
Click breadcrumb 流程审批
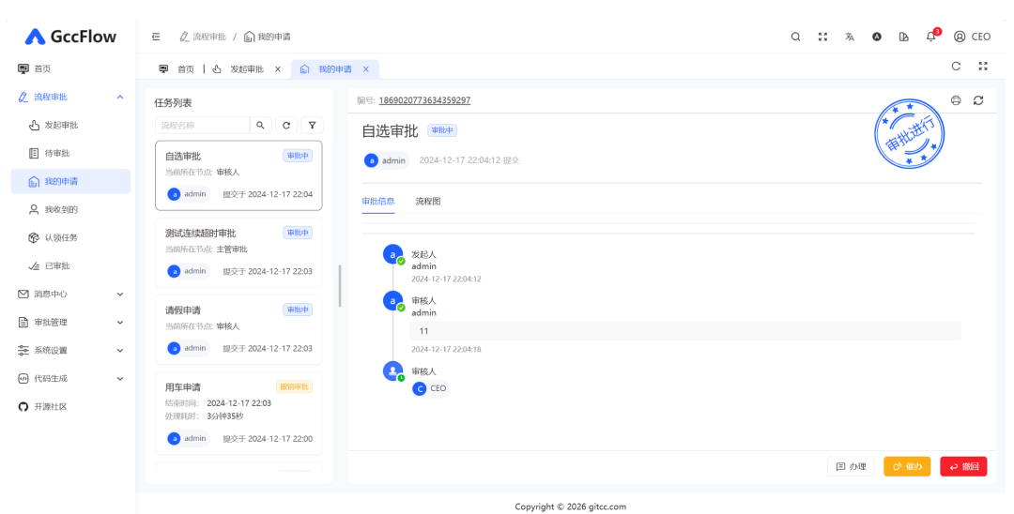tap(203, 37)
